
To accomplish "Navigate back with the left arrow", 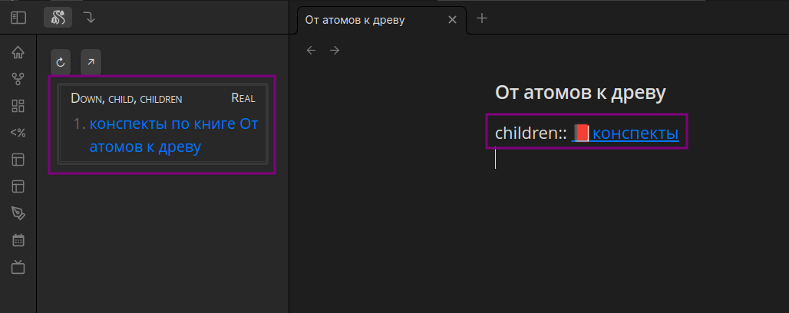I will pos(311,51).
